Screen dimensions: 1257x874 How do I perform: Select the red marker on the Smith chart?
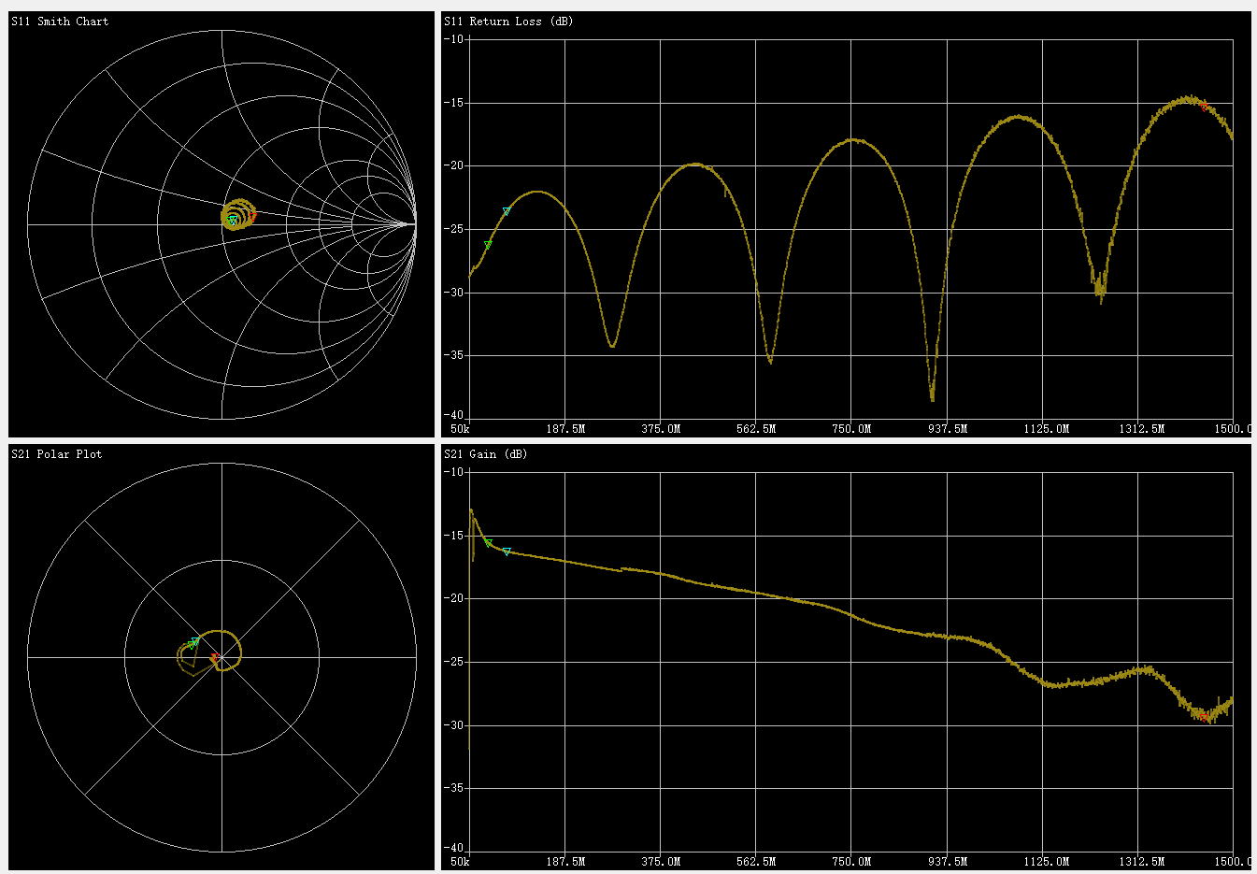pos(253,215)
